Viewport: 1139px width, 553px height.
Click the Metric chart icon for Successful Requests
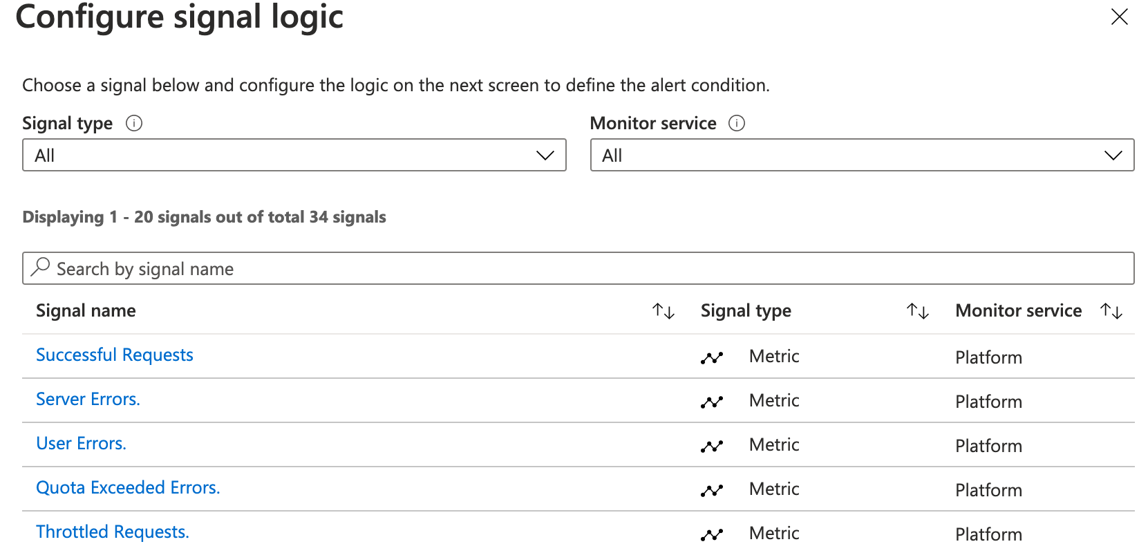(x=712, y=357)
